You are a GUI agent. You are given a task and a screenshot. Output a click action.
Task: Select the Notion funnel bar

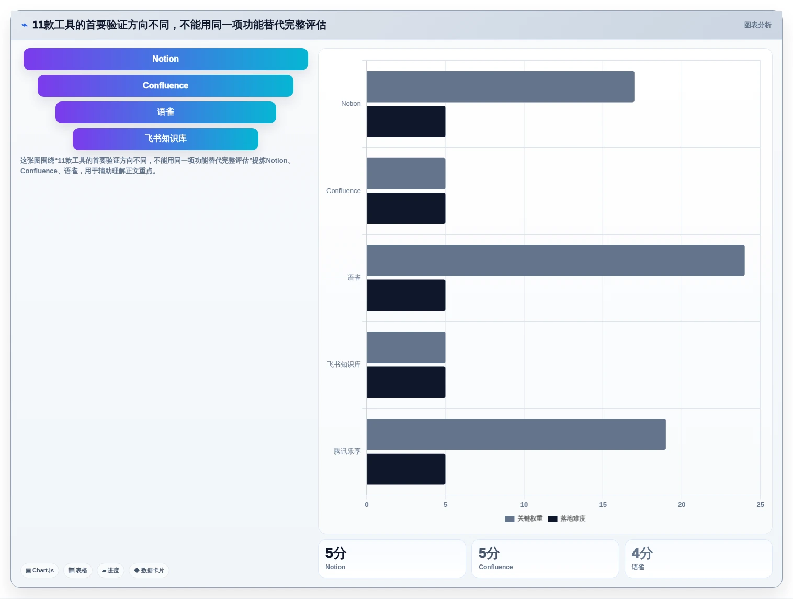tap(166, 59)
